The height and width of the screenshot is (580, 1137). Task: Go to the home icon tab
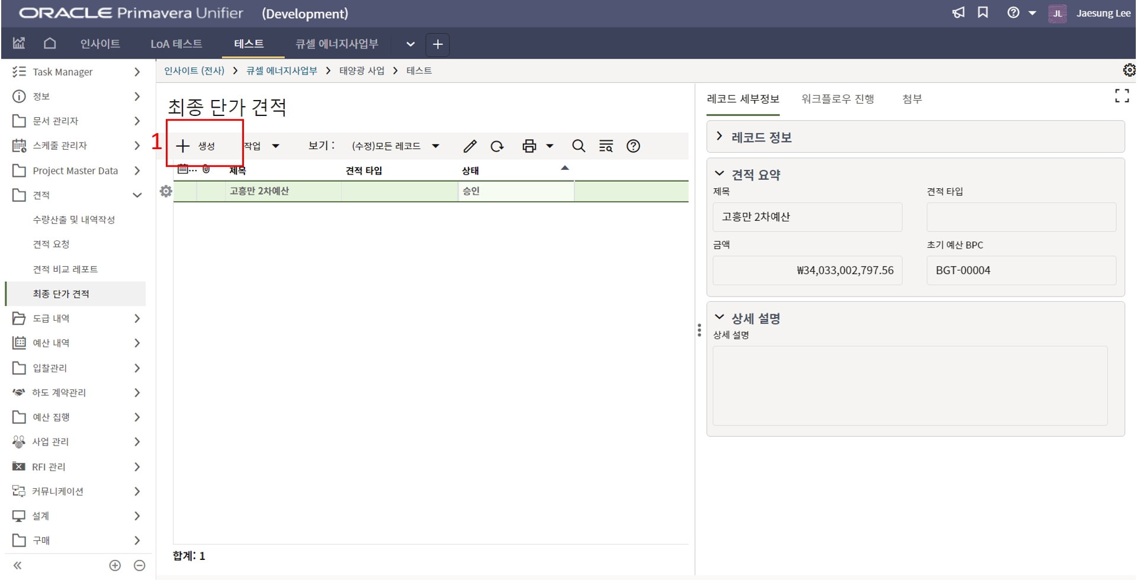point(50,44)
